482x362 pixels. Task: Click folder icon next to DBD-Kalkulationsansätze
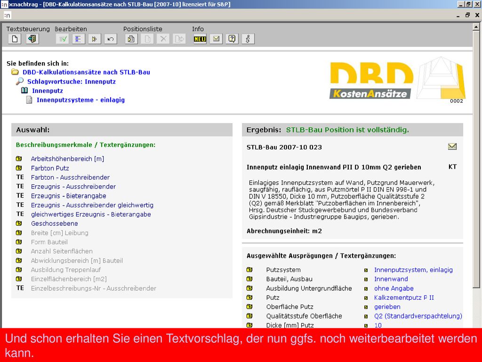pyautogui.click(x=15, y=72)
